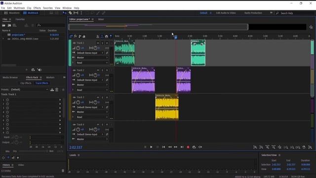Move playhead to previous marker
The height and width of the screenshot is (178, 316).
click(163, 147)
